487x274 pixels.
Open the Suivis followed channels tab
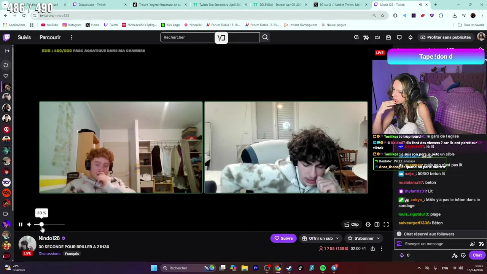tap(24, 37)
